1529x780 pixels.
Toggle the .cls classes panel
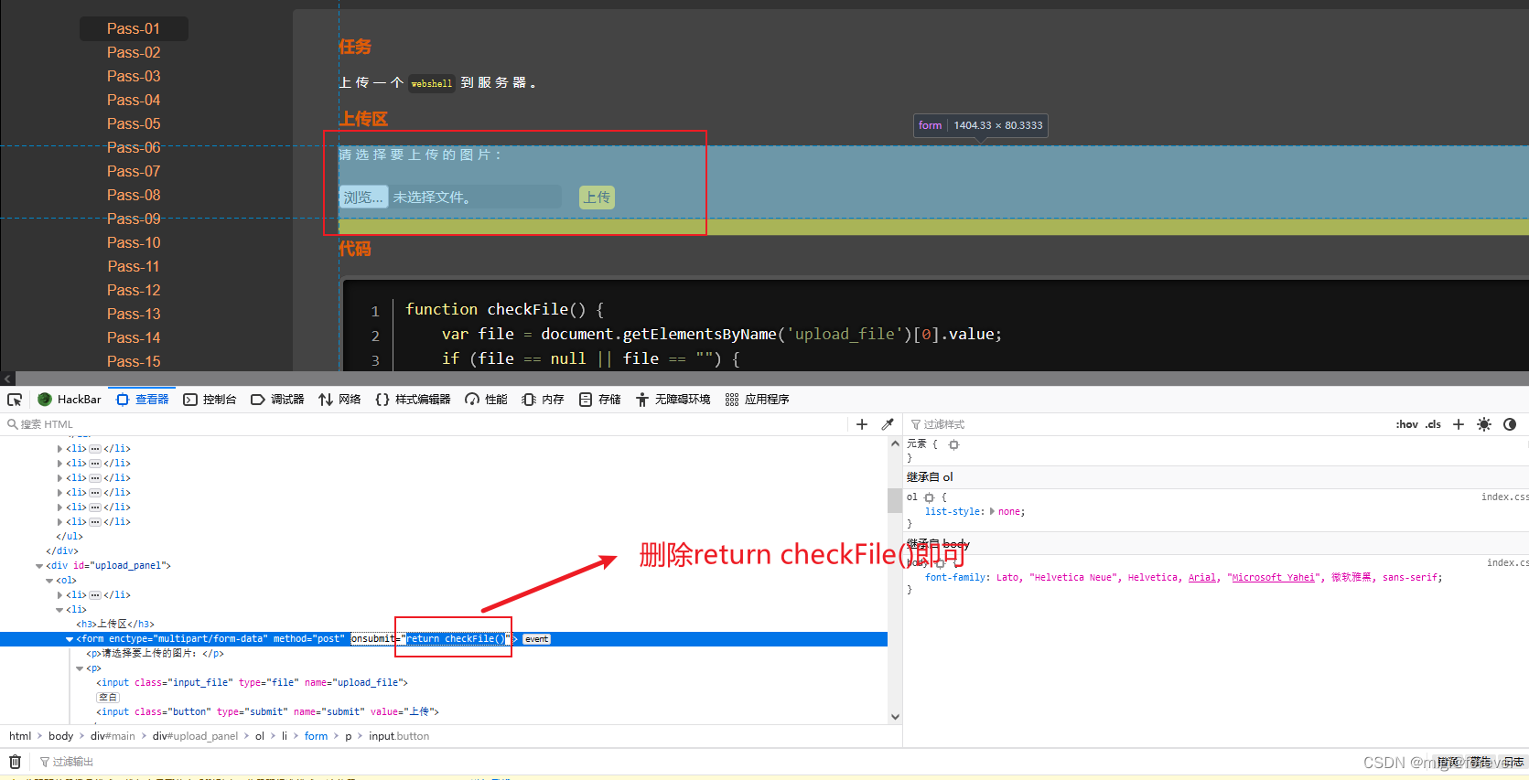(1433, 424)
